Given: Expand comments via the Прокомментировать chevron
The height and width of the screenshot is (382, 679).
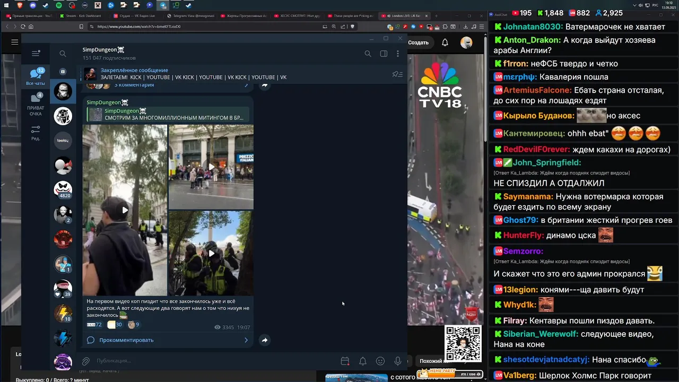Looking at the screenshot, I should tap(246, 340).
